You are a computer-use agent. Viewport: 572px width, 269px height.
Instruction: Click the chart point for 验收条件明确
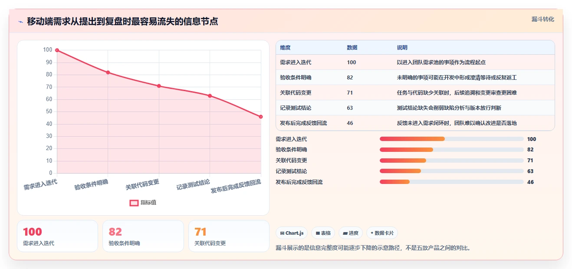pos(108,72)
